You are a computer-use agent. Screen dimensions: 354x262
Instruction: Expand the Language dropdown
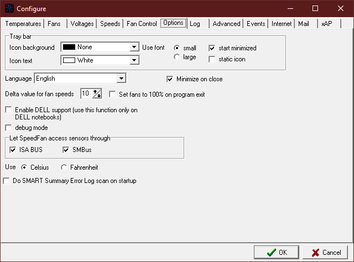point(121,78)
